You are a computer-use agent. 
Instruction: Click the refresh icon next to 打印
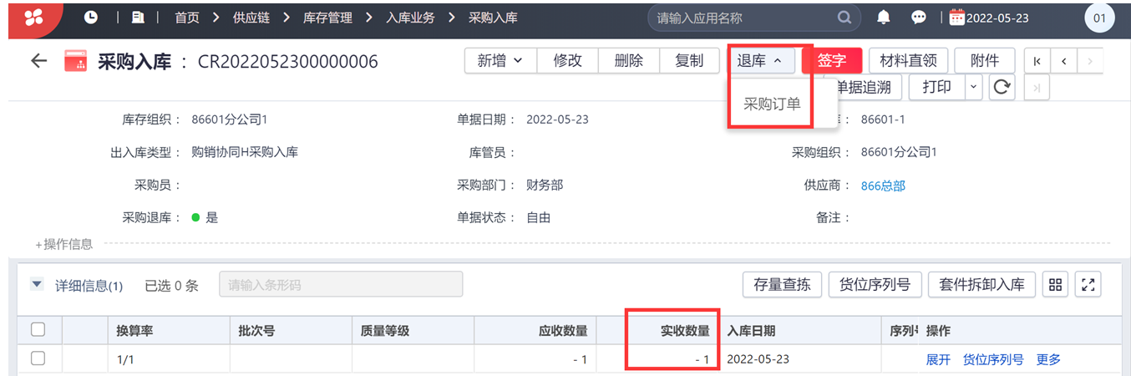1002,87
